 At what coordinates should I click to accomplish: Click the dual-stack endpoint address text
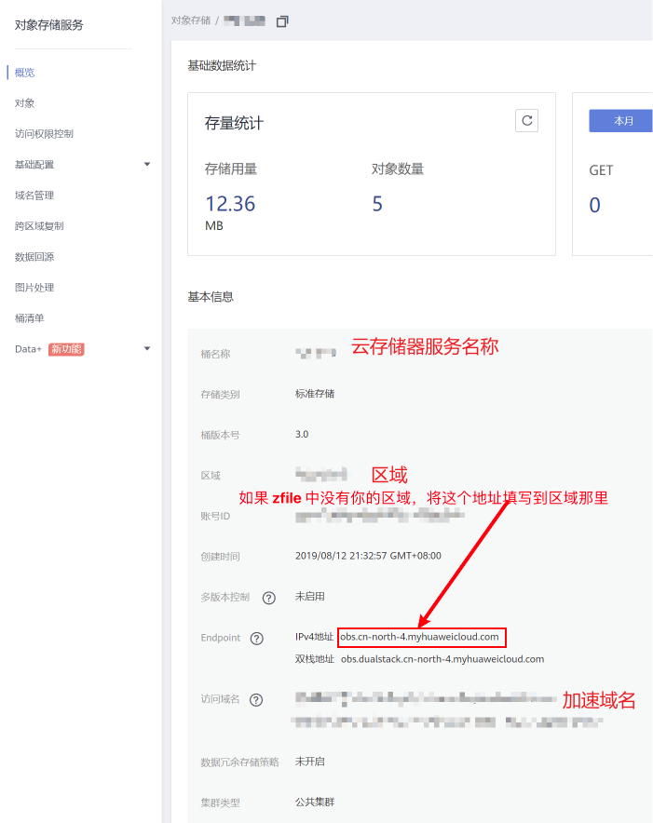pos(442,659)
